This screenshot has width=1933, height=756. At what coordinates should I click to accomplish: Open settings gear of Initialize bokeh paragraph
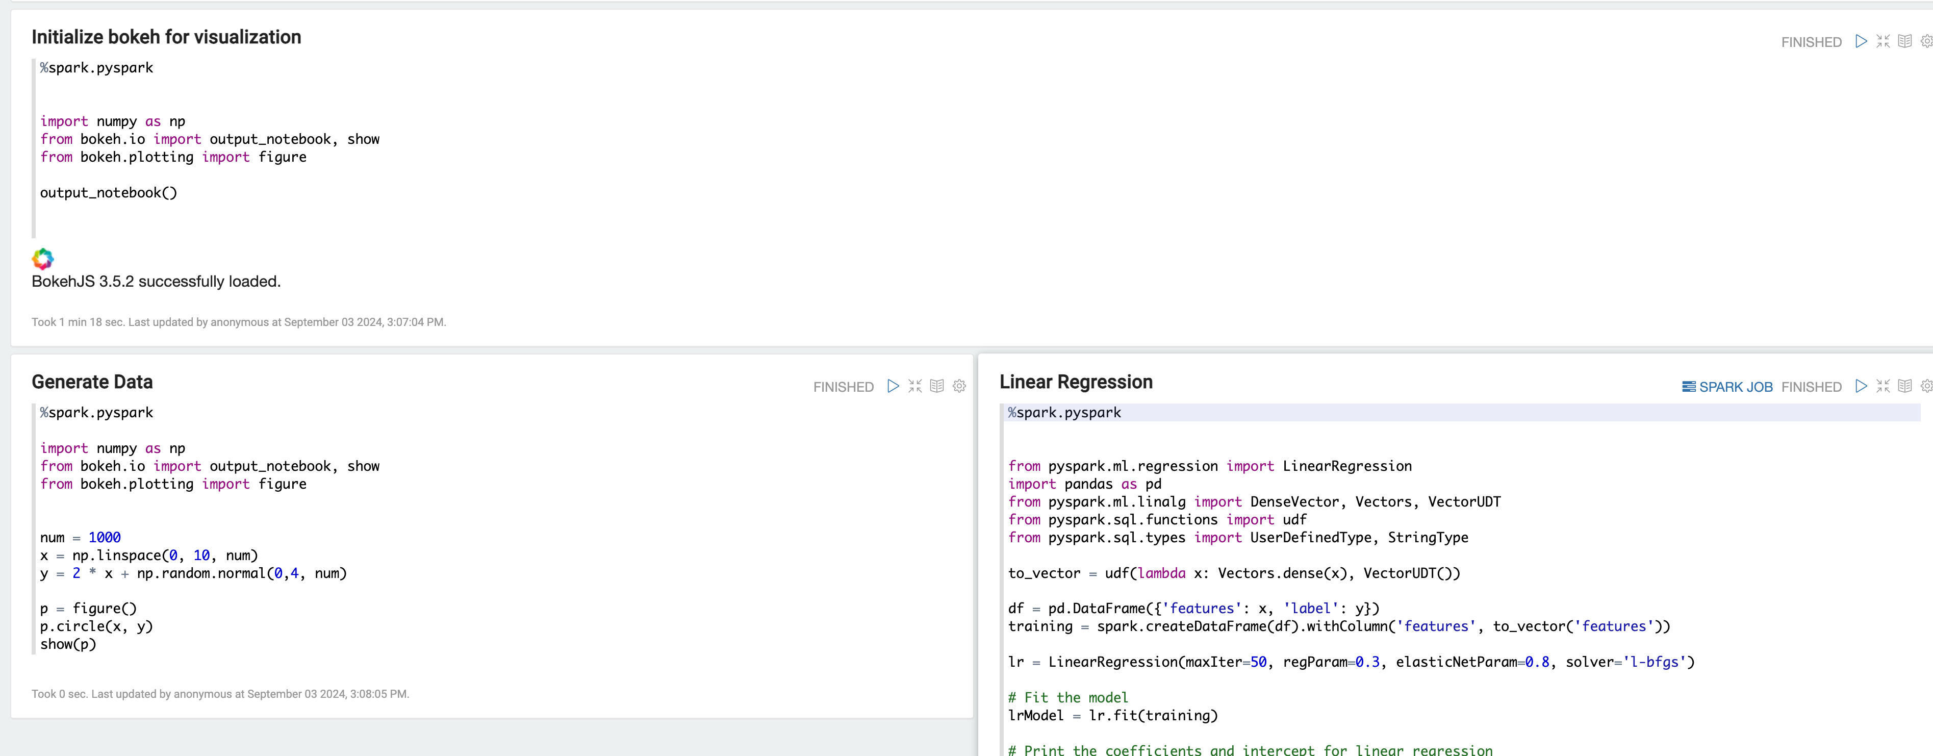click(1926, 41)
